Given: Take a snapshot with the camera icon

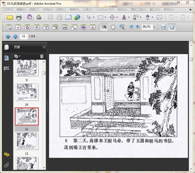Looking at the screenshot, I should 83,27.
